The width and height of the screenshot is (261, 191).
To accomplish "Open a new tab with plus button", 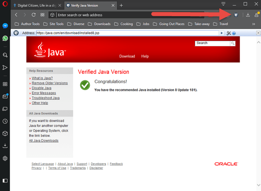I will (x=121, y=6).
